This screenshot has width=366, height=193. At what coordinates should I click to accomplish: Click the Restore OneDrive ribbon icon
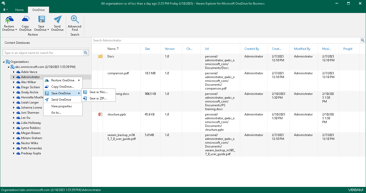pos(9,20)
